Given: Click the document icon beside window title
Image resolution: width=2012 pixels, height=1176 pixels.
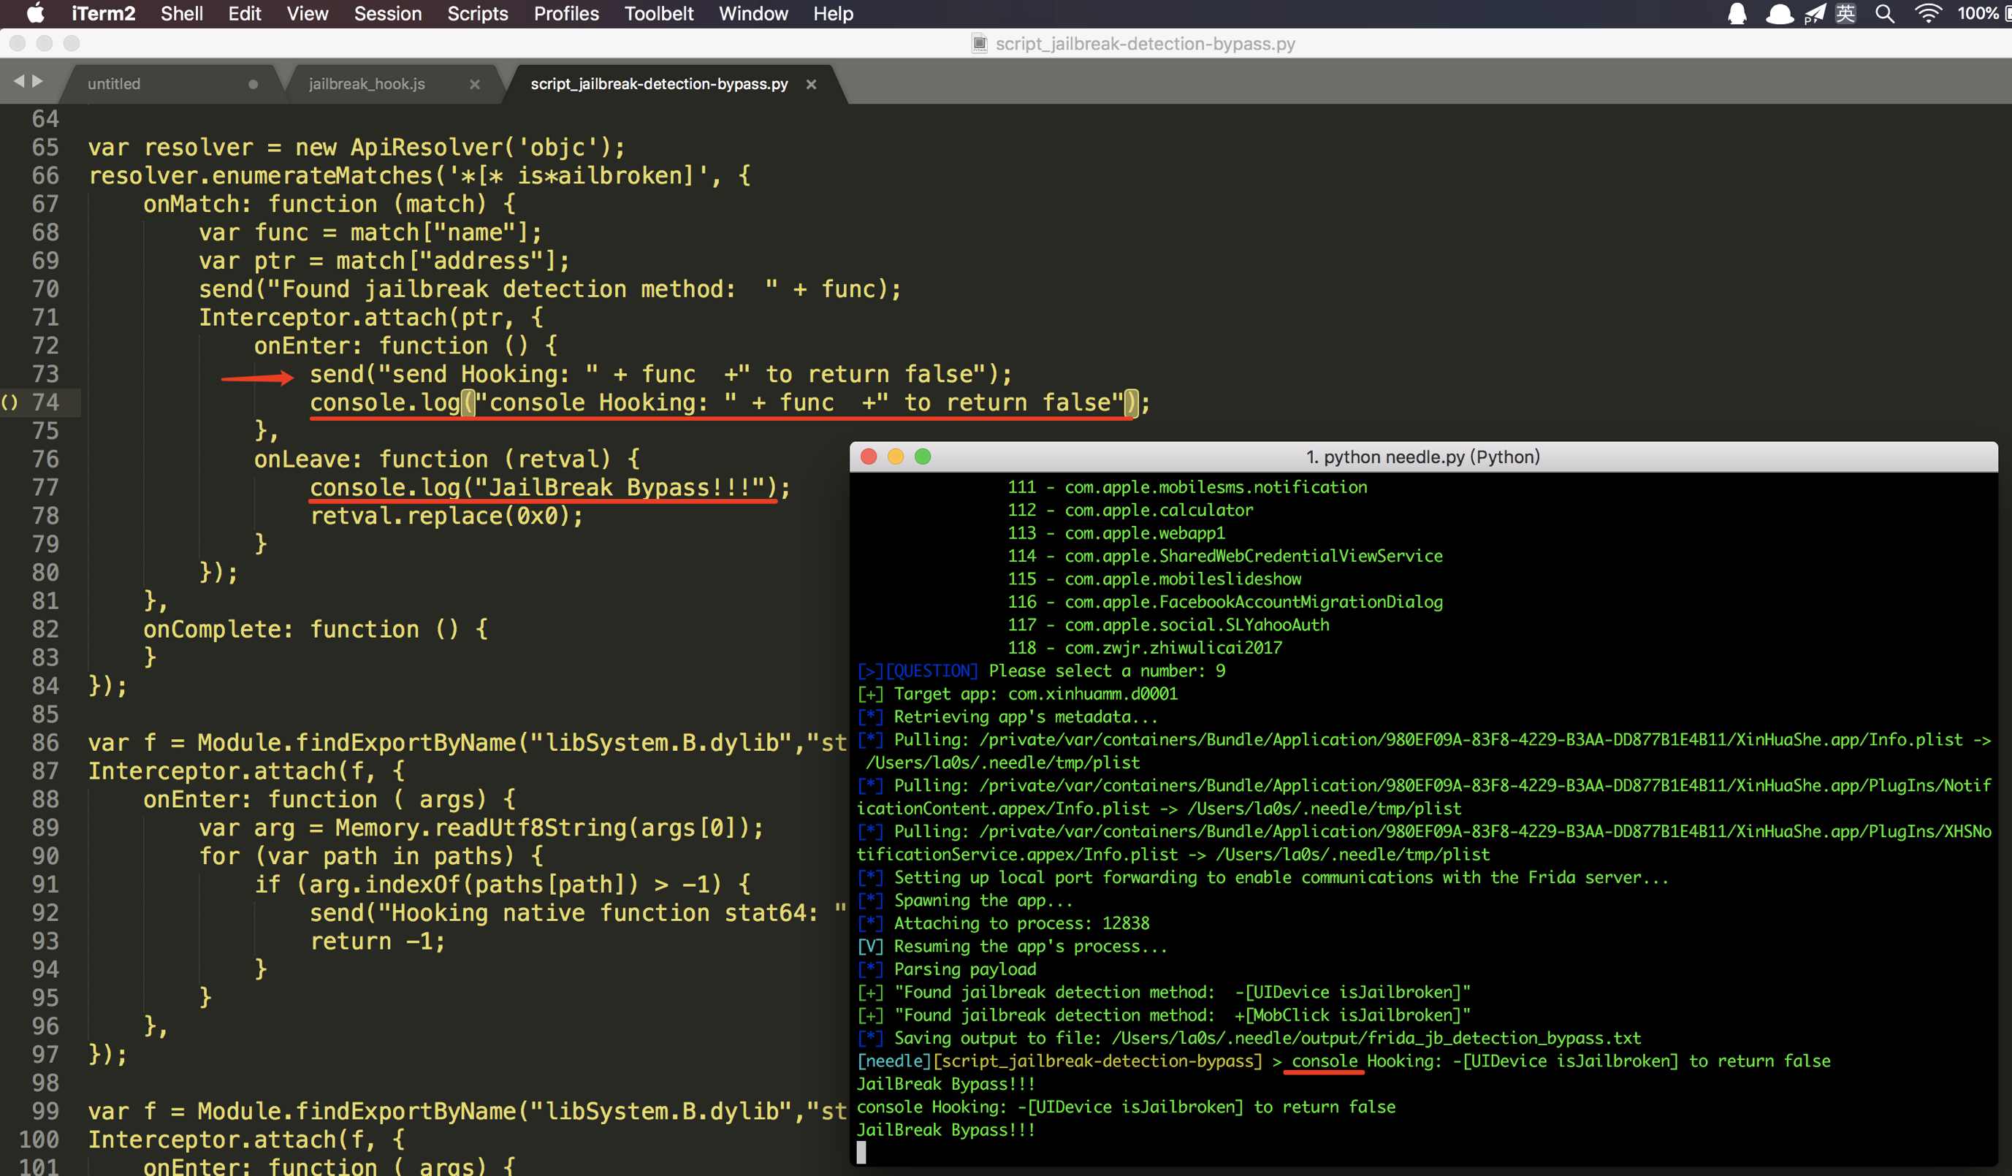Looking at the screenshot, I should coord(979,44).
